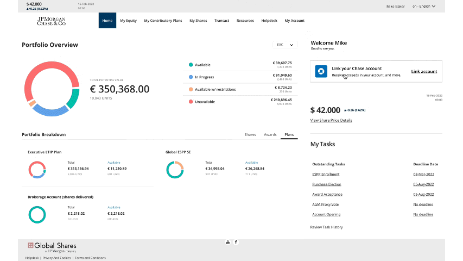Click the Mike Baker user name
The width and height of the screenshot is (463, 261).
point(395,6)
